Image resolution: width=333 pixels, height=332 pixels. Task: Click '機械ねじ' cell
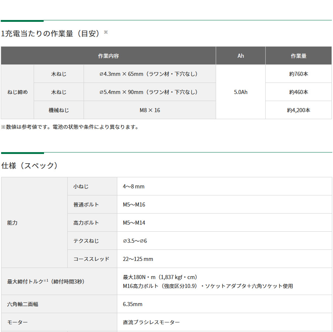59,110
